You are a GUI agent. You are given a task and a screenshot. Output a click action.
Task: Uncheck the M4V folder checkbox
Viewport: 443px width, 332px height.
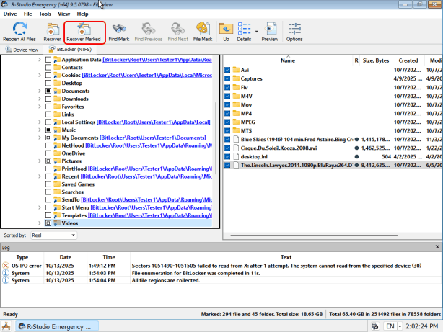pos(227,97)
